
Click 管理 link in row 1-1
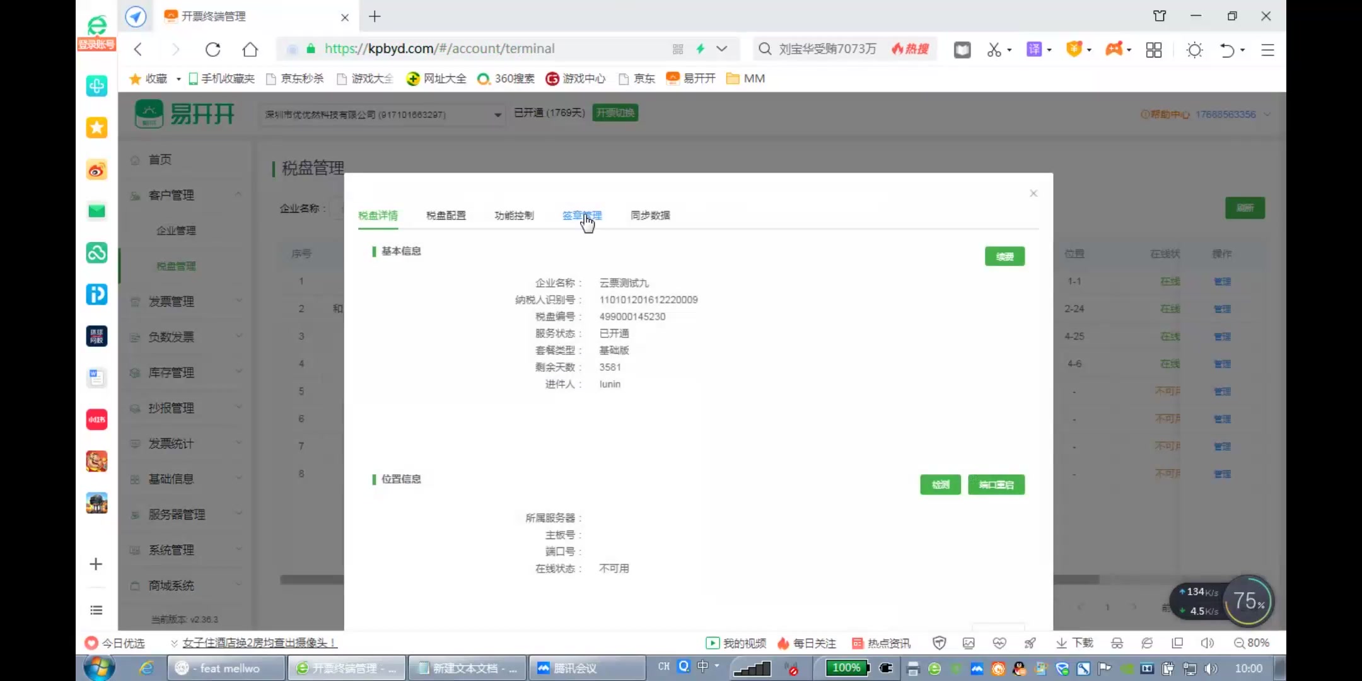tap(1222, 281)
